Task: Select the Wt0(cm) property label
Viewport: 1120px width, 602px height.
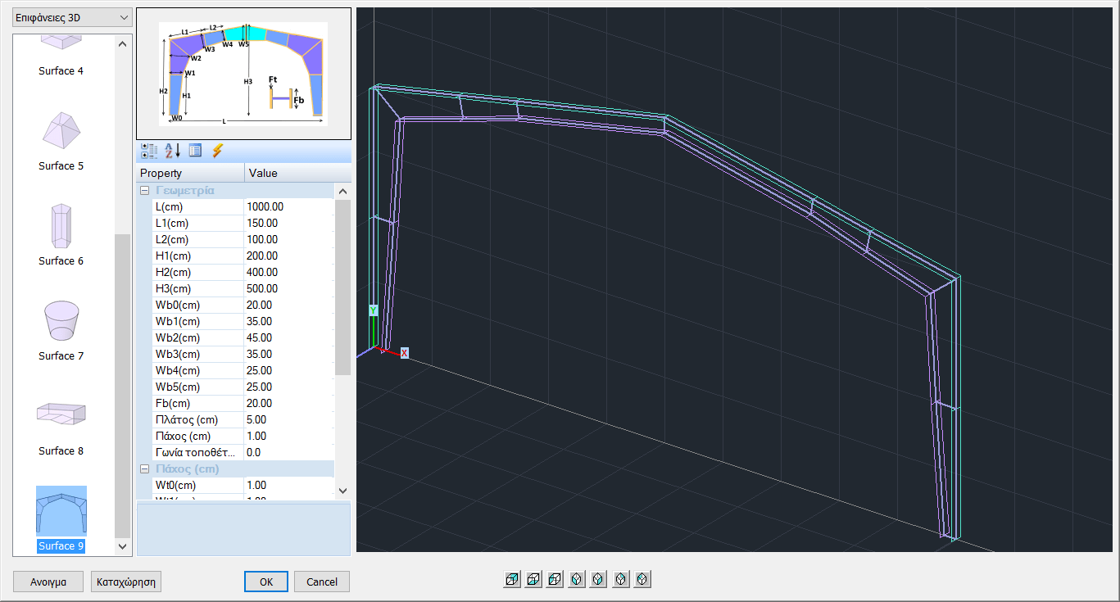Action: pyautogui.click(x=197, y=485)
